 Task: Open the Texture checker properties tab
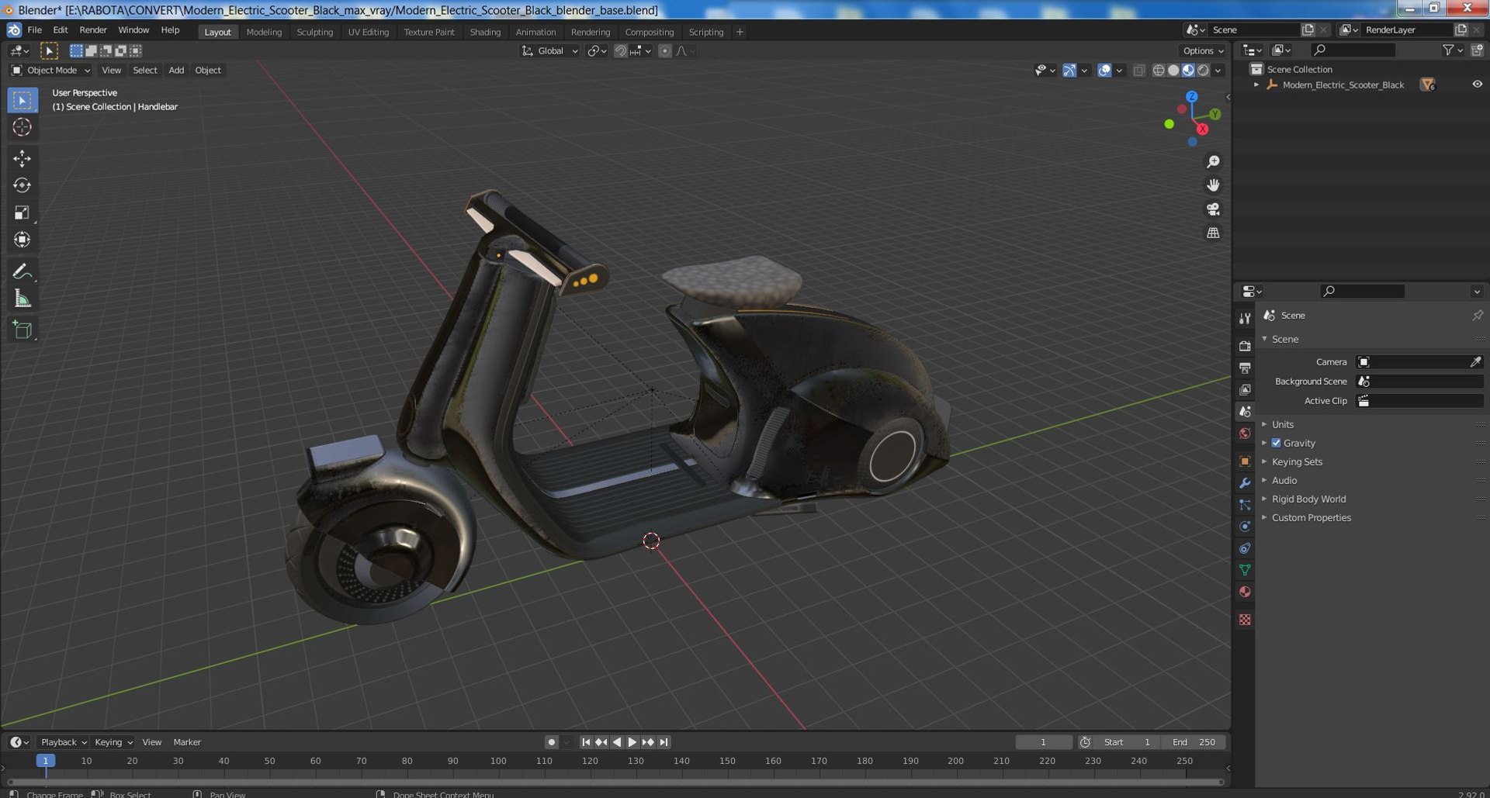[1245, 620]
